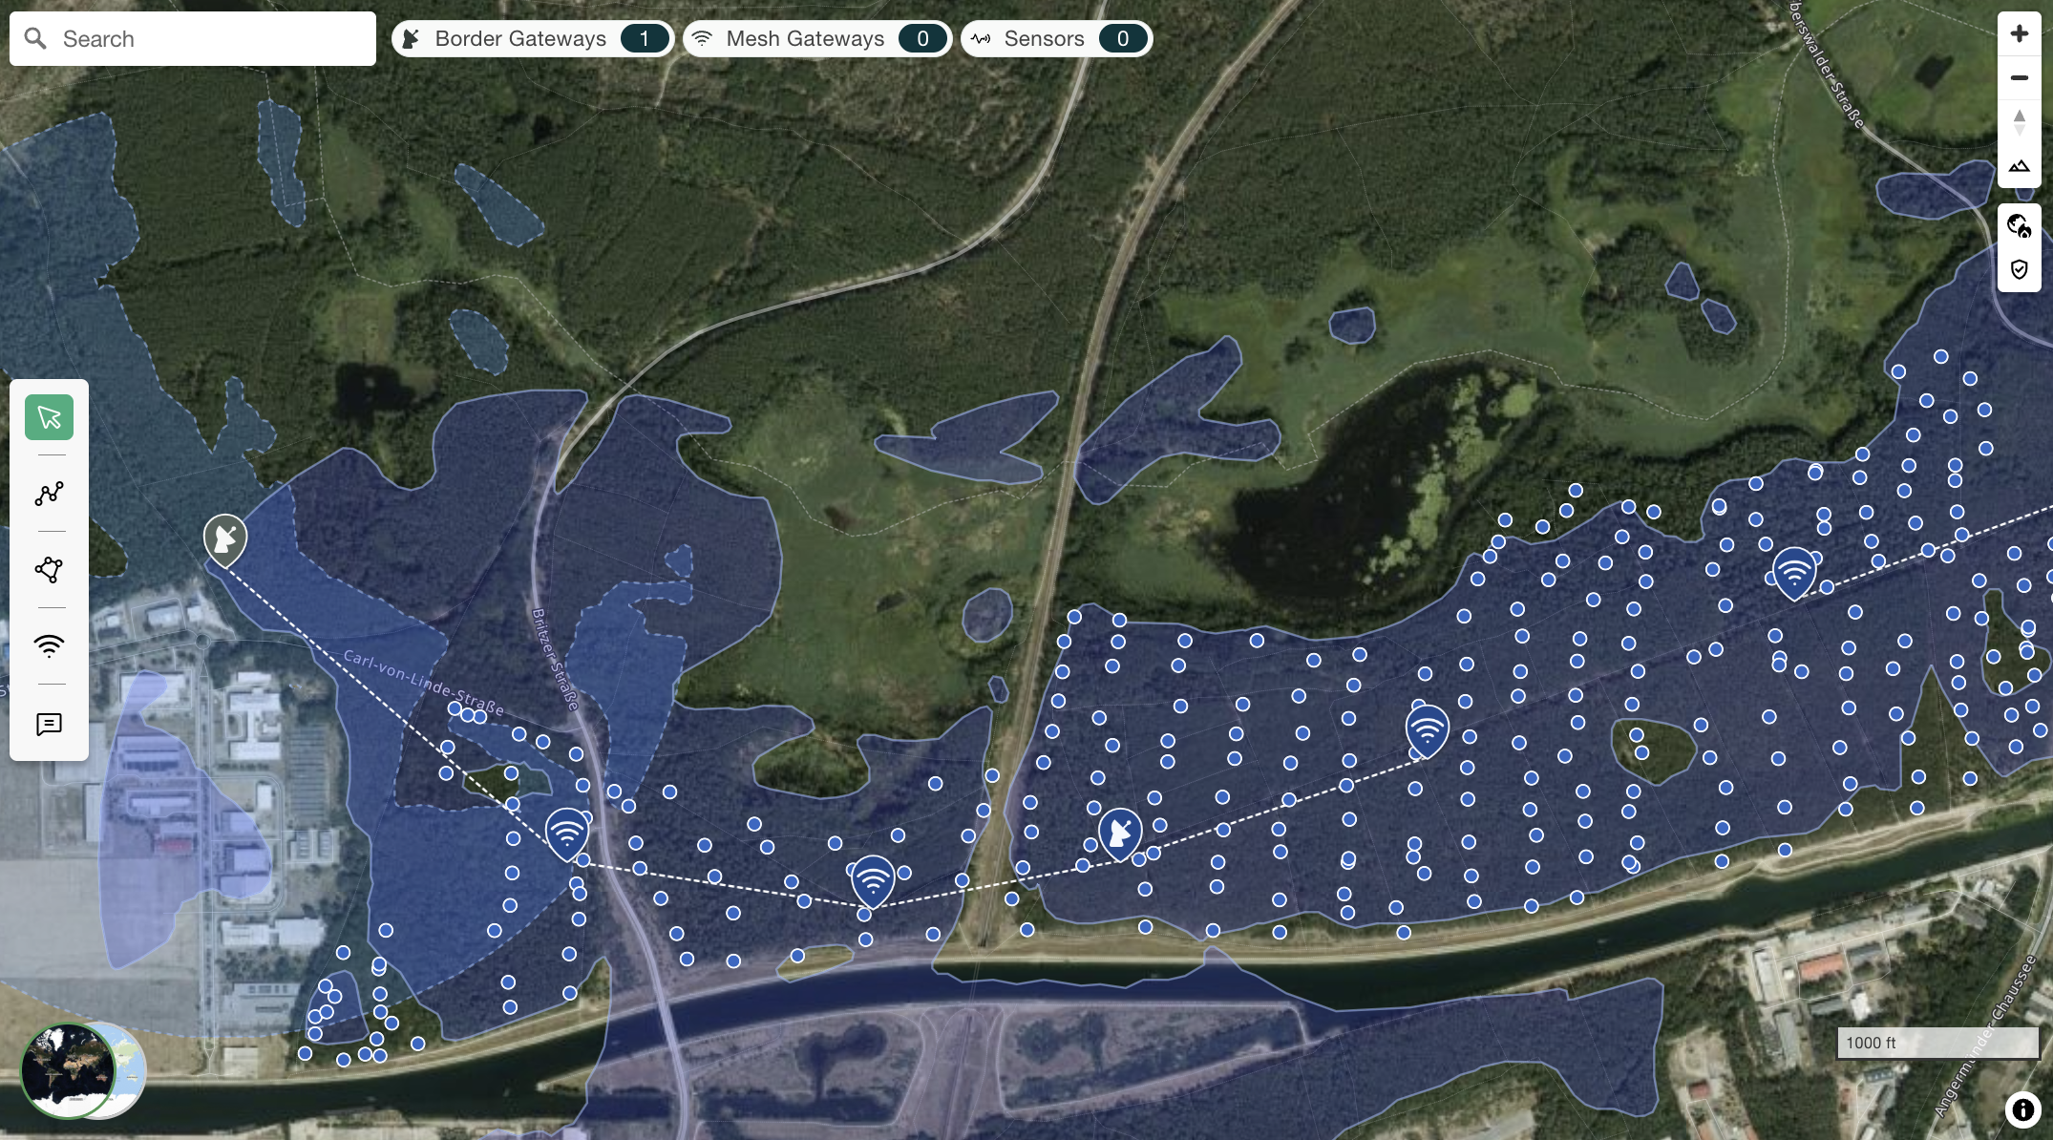The image size is (2053, 1140).
Task: Reset map compass bearing north
Action: 2019,121
